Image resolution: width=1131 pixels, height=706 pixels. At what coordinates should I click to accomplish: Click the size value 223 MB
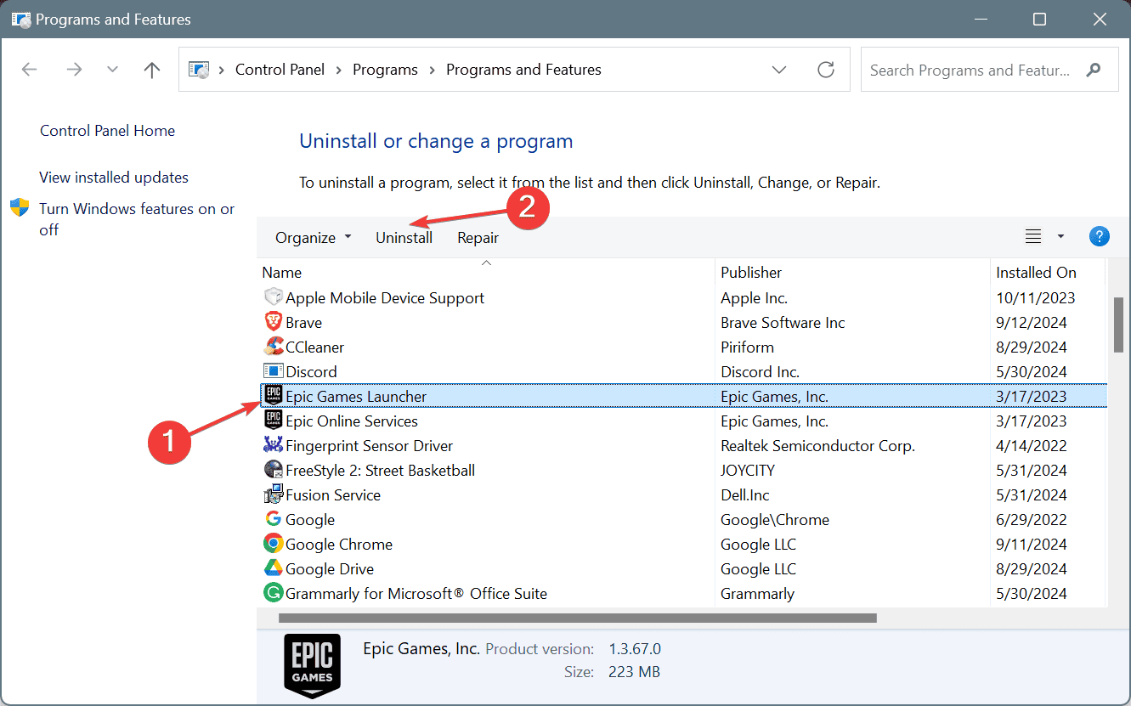pos(635,672)
